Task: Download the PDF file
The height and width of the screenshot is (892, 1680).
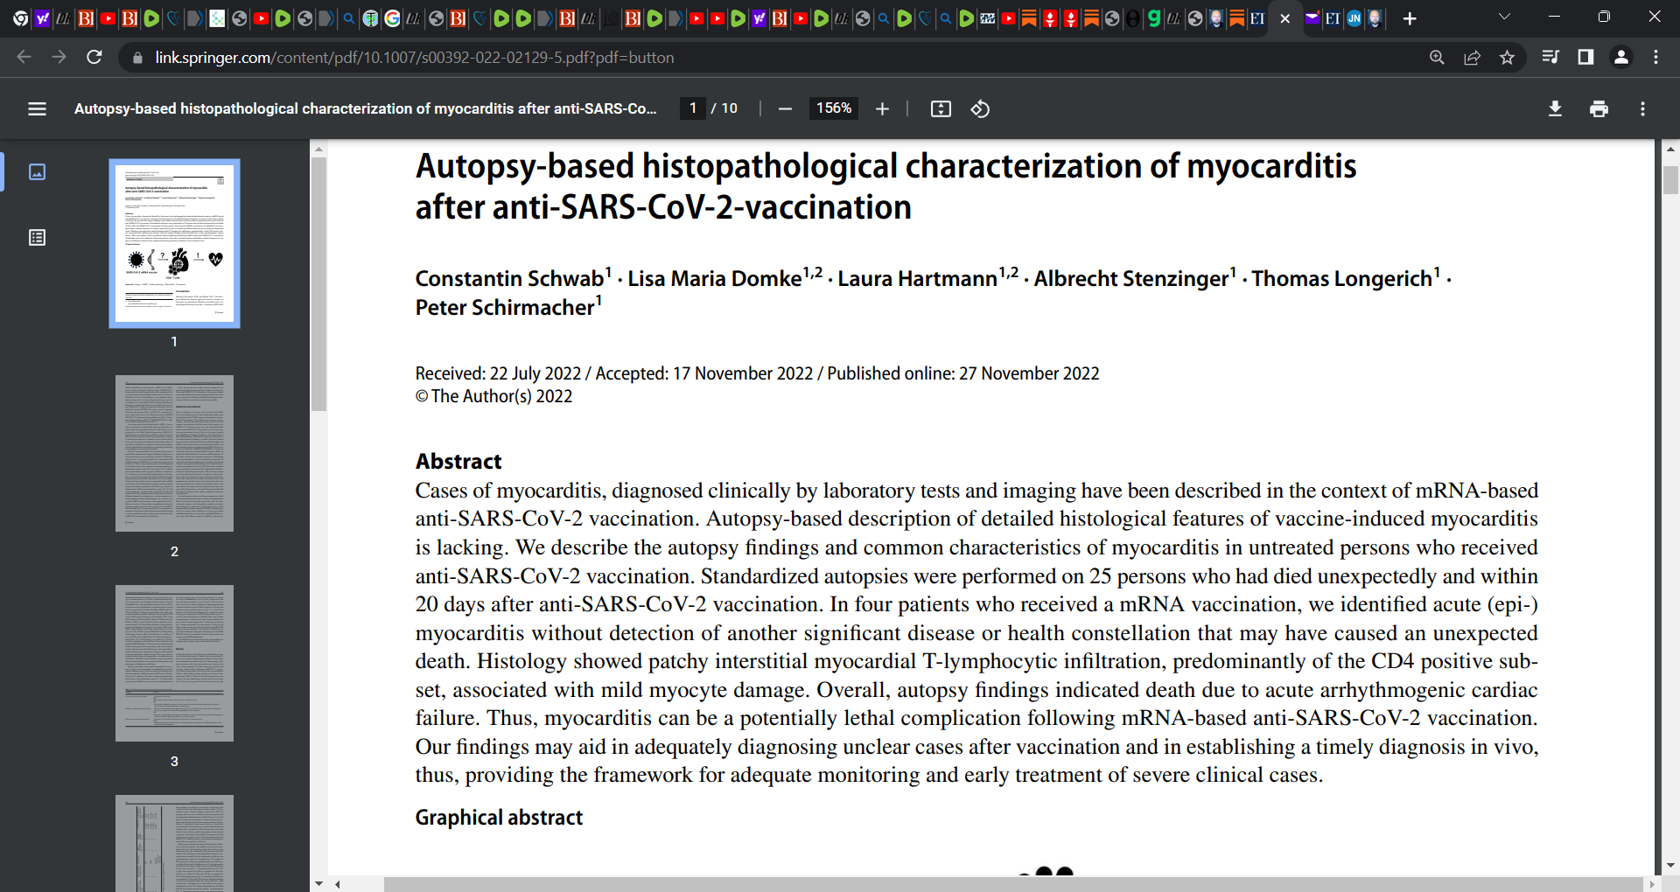Action: tap(1555, 108)
